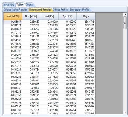Select cell 0.401558 in Wid [PV] column
The height and width of the screenshot is (117, 128).
tap(49, 106)
